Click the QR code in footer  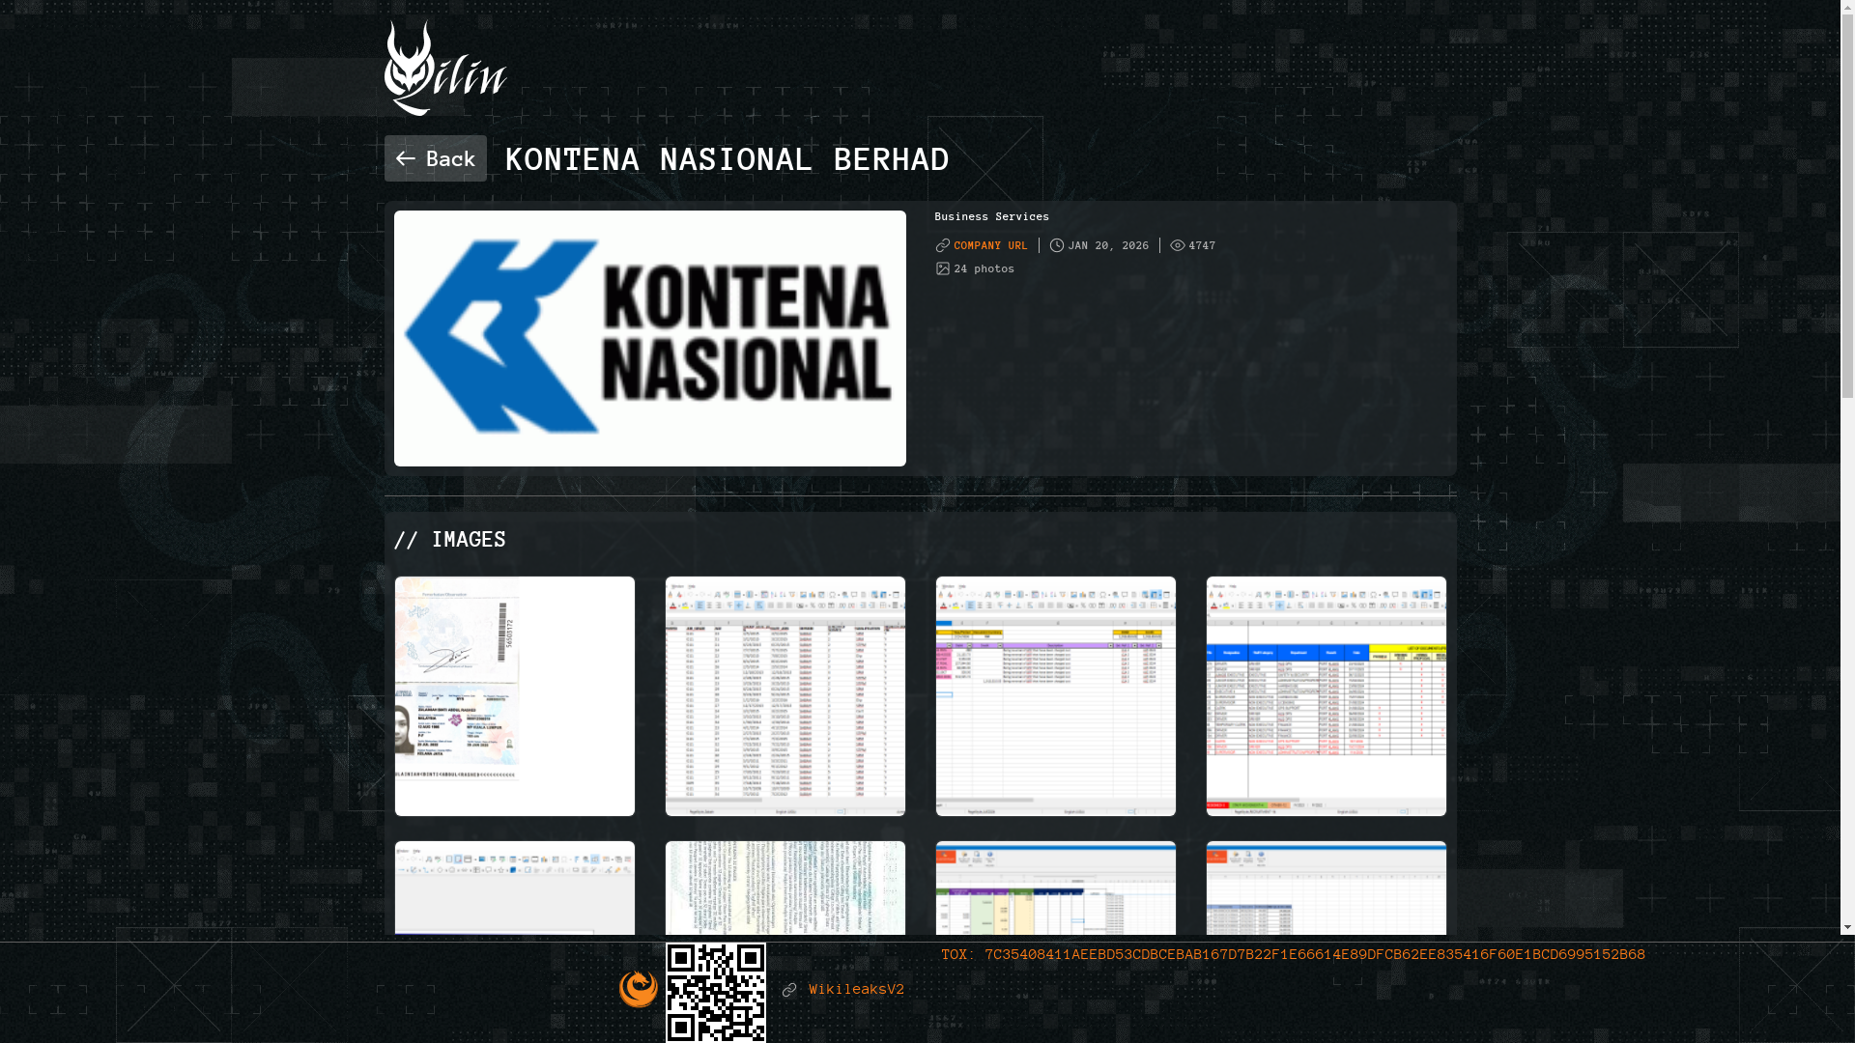point(715,993)
